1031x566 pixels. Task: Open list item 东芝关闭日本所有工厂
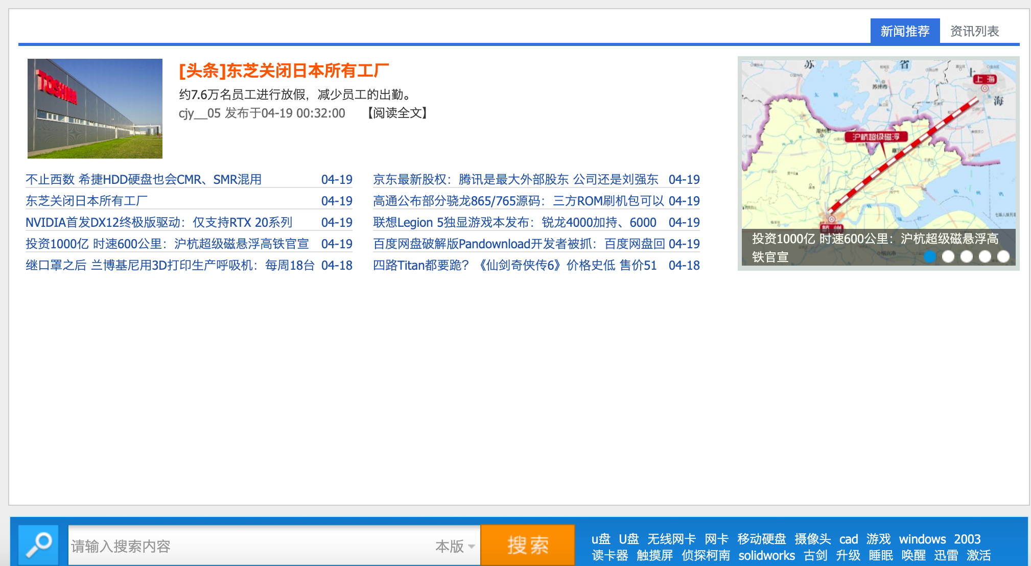tap(86, 201)
